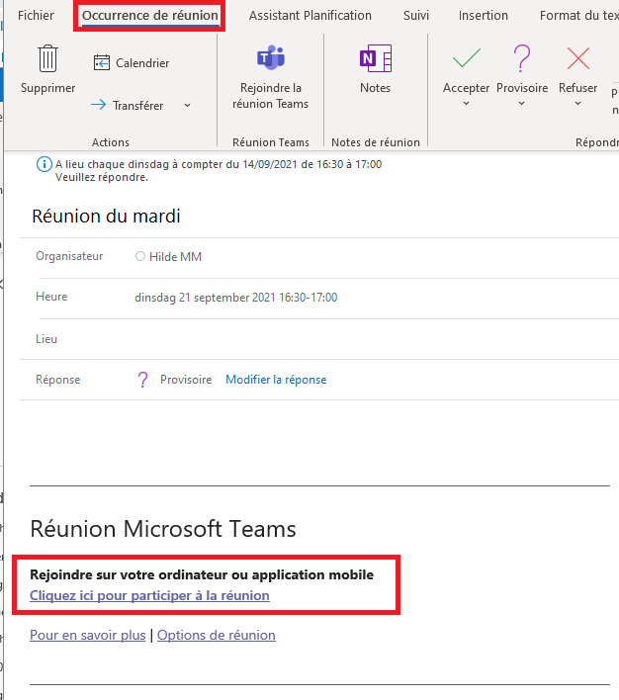Open Calendrier from the Actions group

pyautogui.click(x=132, y=63)
